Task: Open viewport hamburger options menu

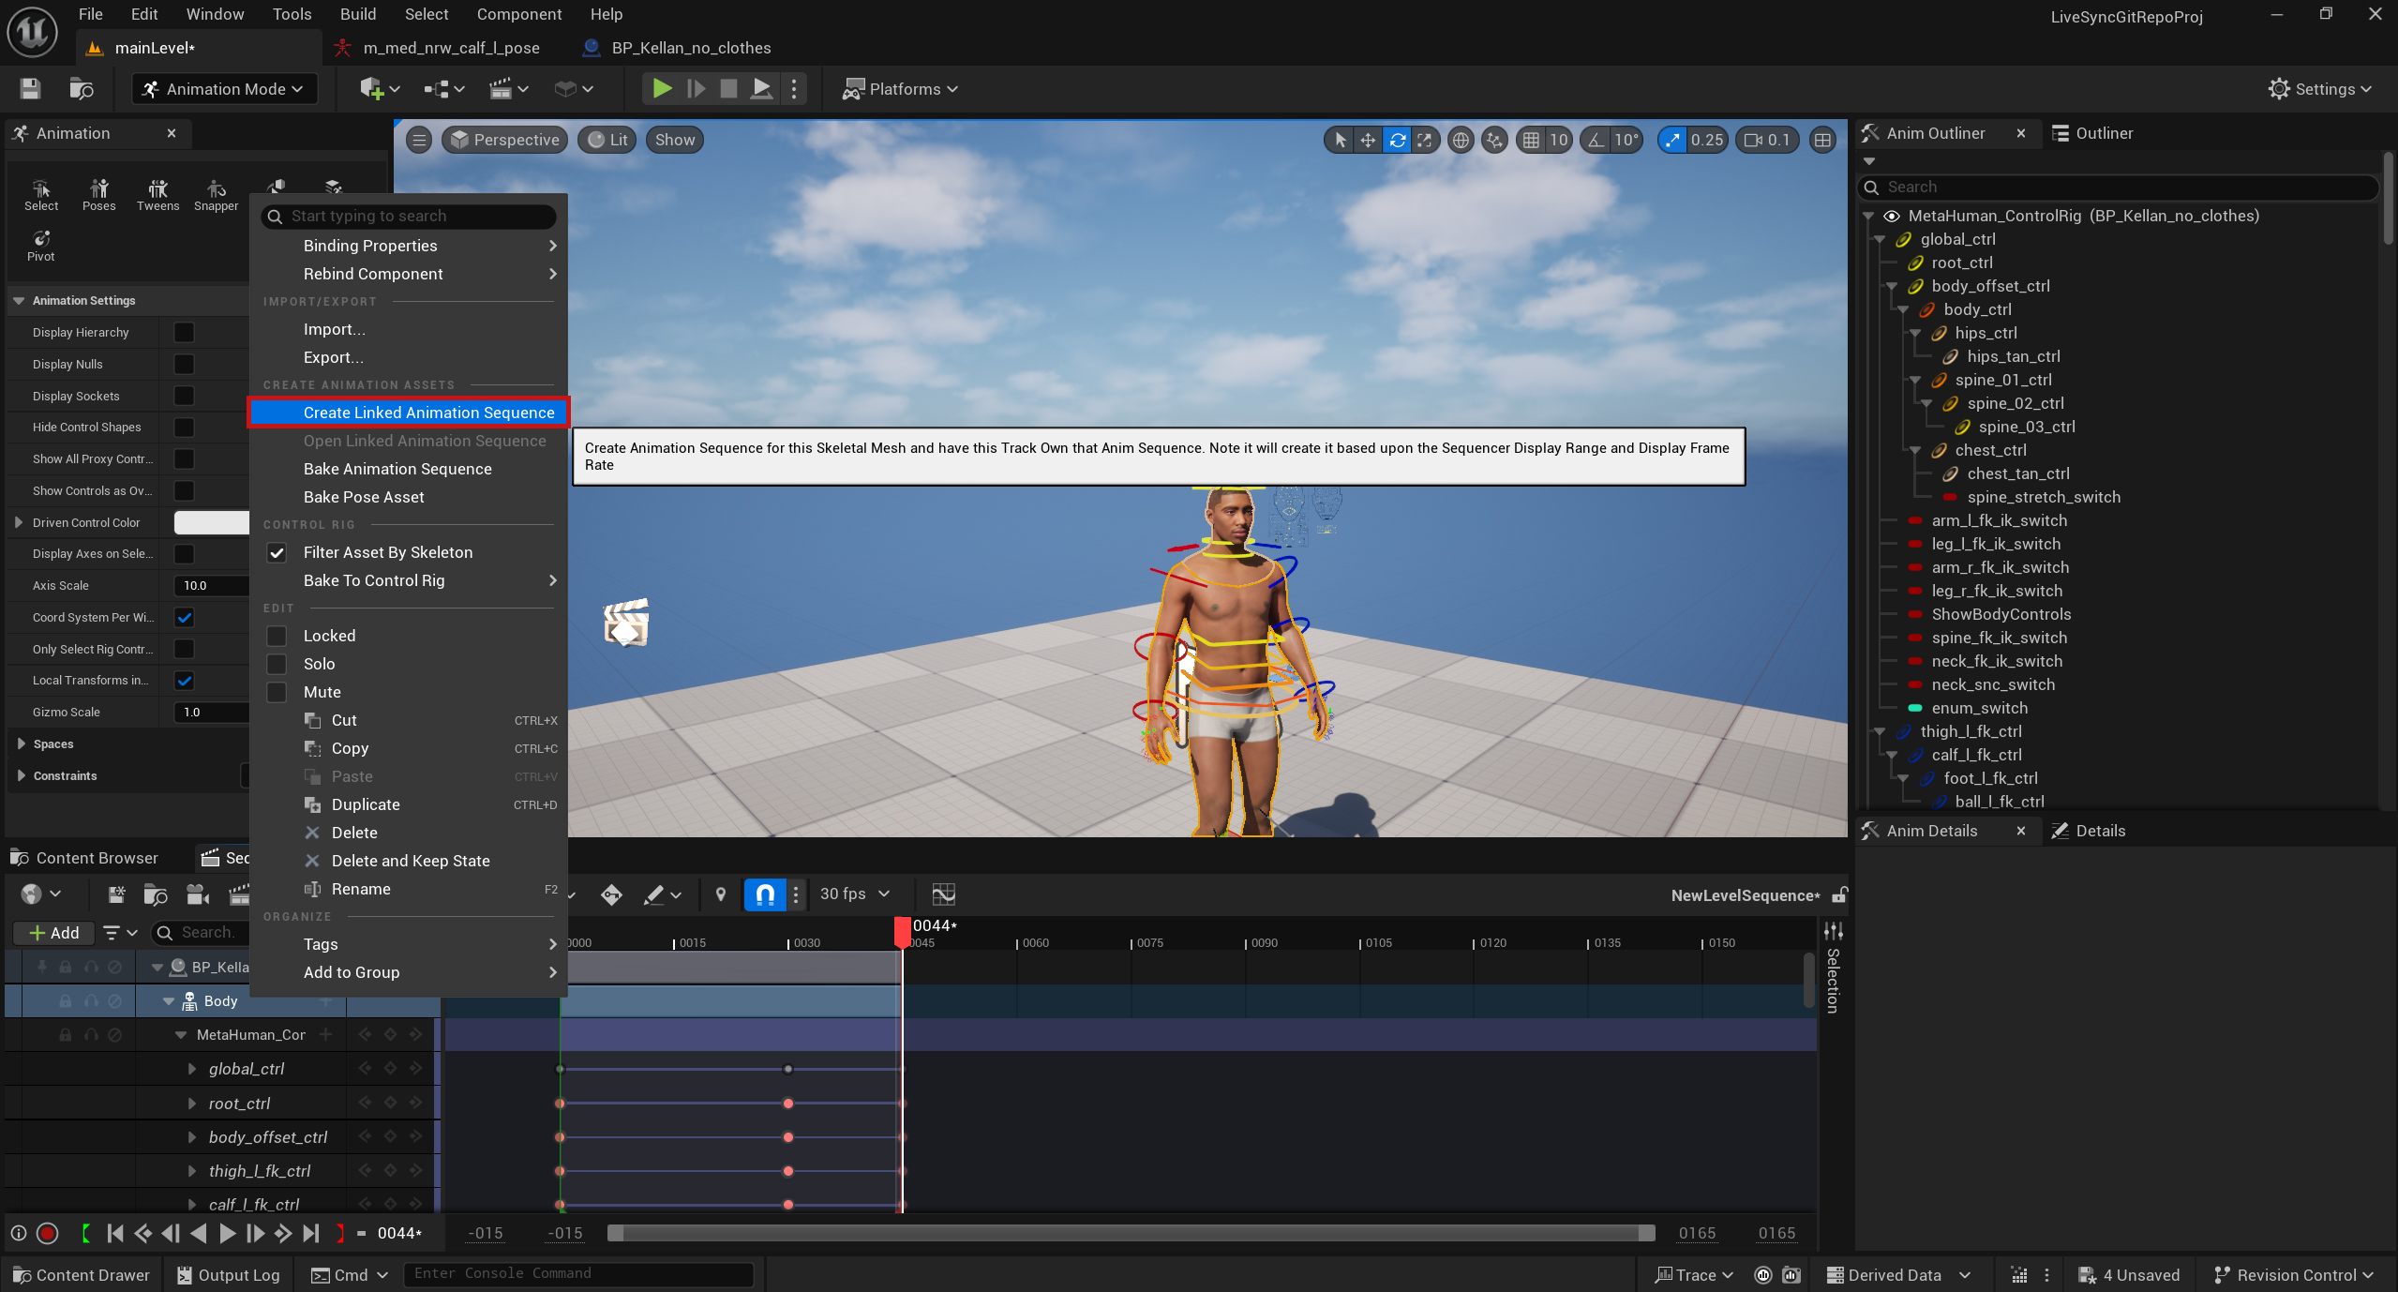Action: [x=419, y=140]
